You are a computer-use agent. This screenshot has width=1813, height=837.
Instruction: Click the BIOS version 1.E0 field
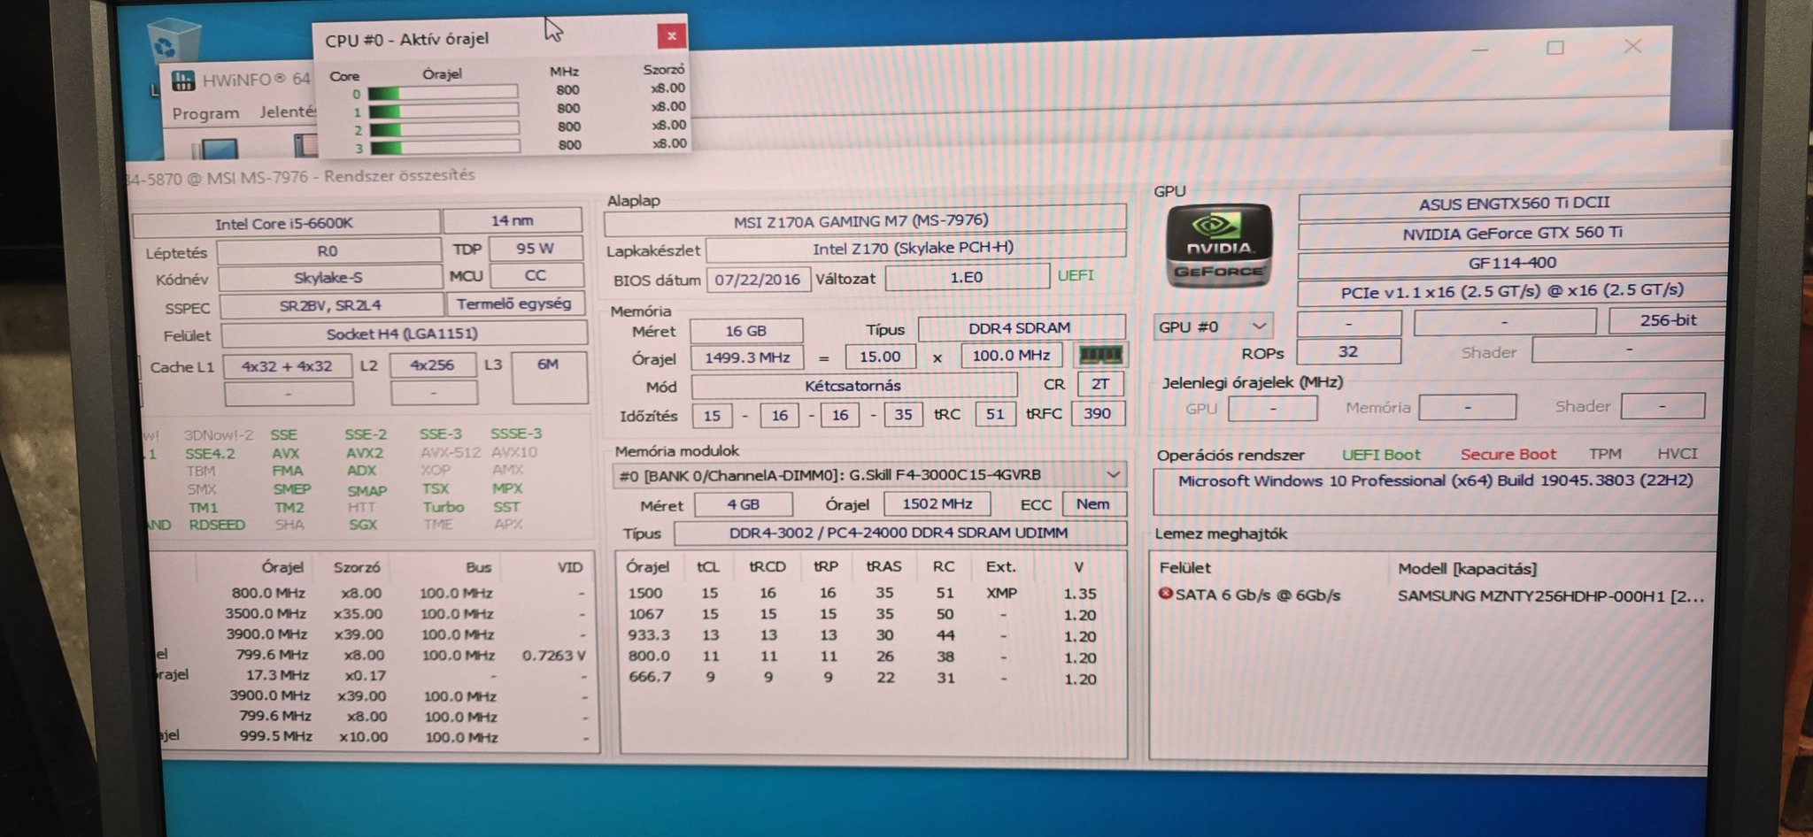pyautogui.click(x=967, y=277)
